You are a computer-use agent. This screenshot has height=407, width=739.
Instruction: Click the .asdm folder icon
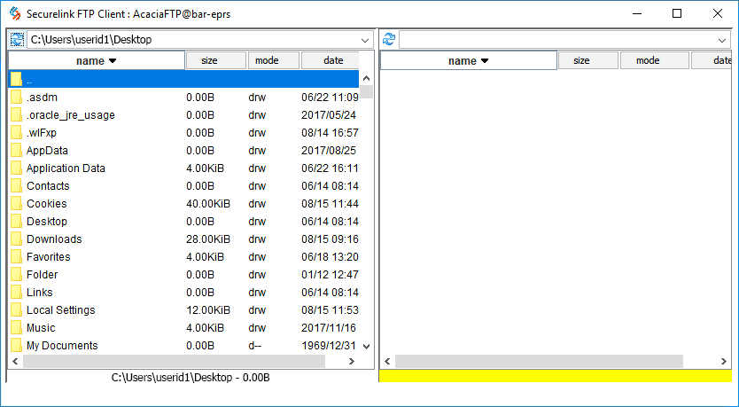click(x=16, y=98)
